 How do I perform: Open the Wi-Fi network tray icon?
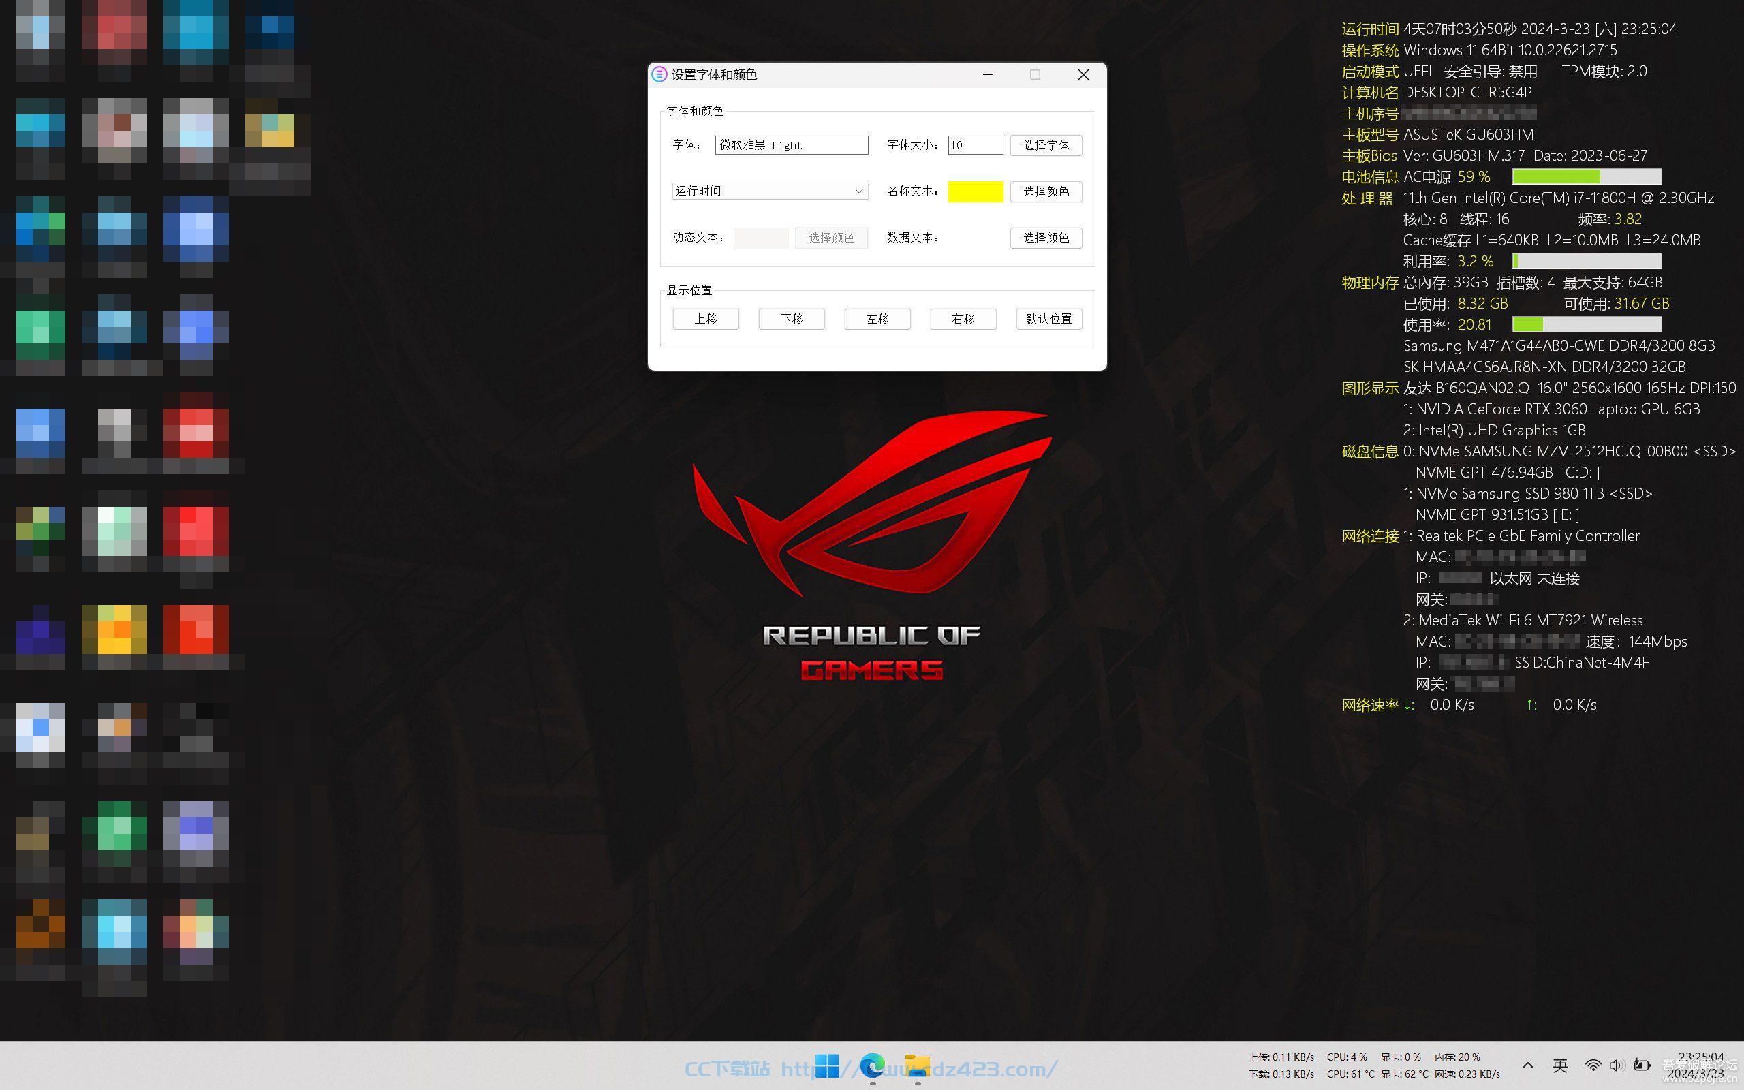[1593, 1065]
